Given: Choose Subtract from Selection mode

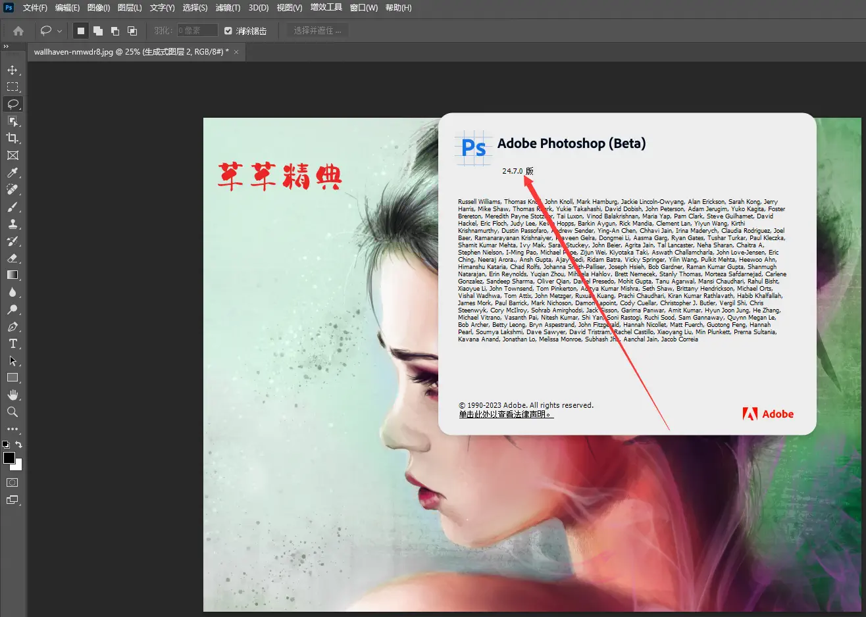Looking at the screenshot, I should (115, 31).
